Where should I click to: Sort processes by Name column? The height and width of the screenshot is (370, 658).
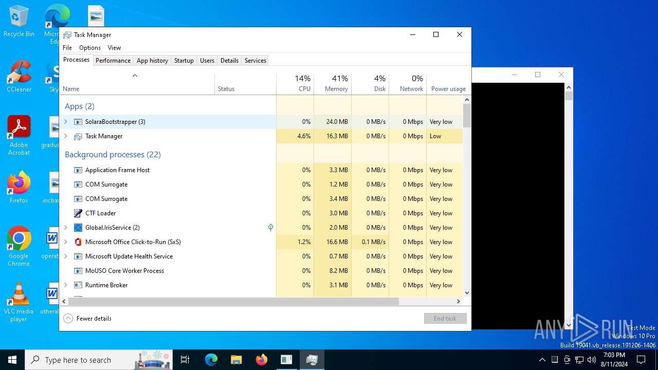pos(137,84)
